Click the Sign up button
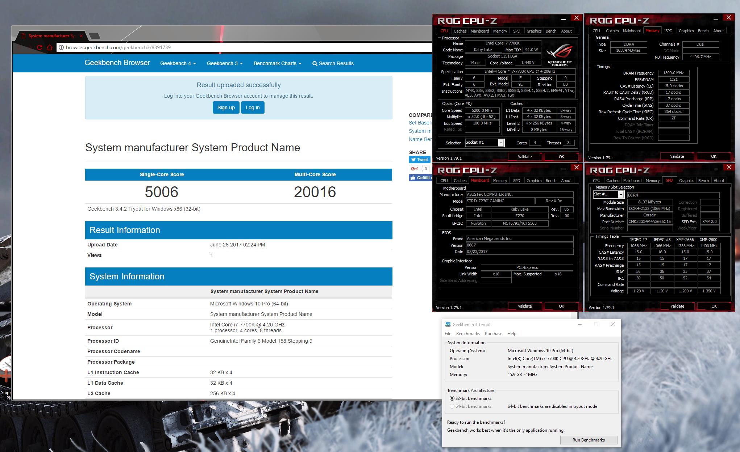Screen dimensions: 740x452 (x=226, y=107)
